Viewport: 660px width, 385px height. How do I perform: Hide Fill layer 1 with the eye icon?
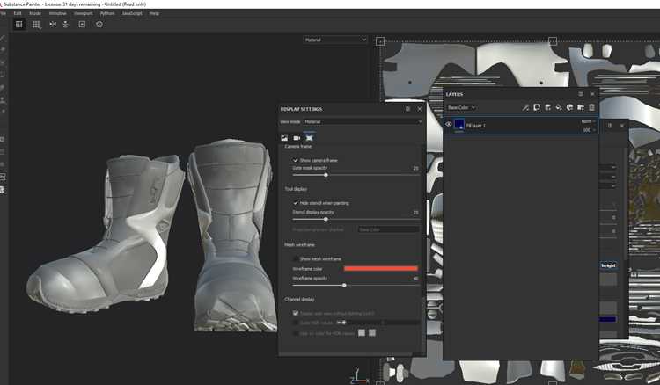pyautogui.click(x=449, y=125)
